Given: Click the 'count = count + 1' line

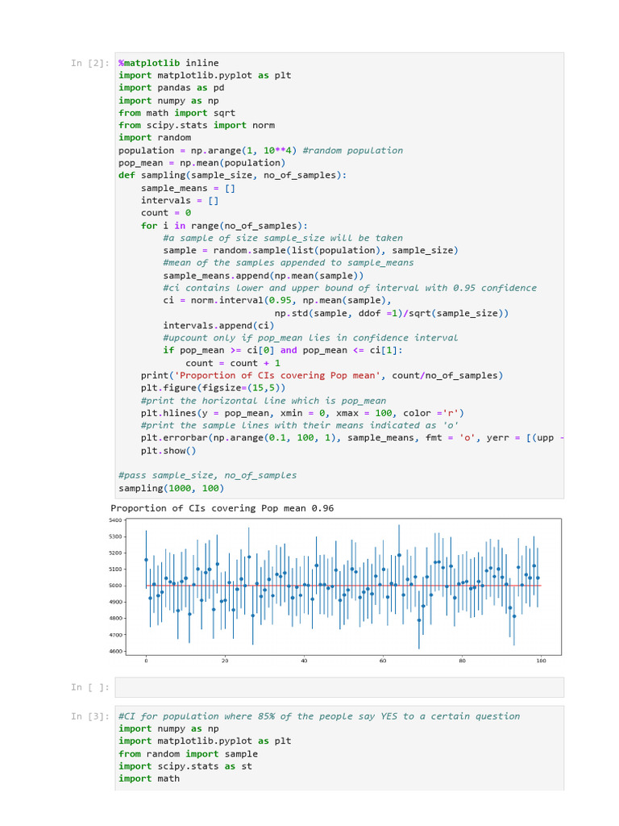Looking at the screenshot, I should [x=233, y=364].
